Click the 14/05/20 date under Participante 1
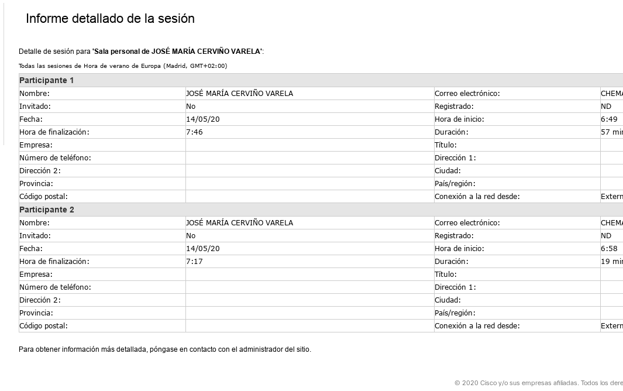Screen dimensions: 623x391 point(203,119)
